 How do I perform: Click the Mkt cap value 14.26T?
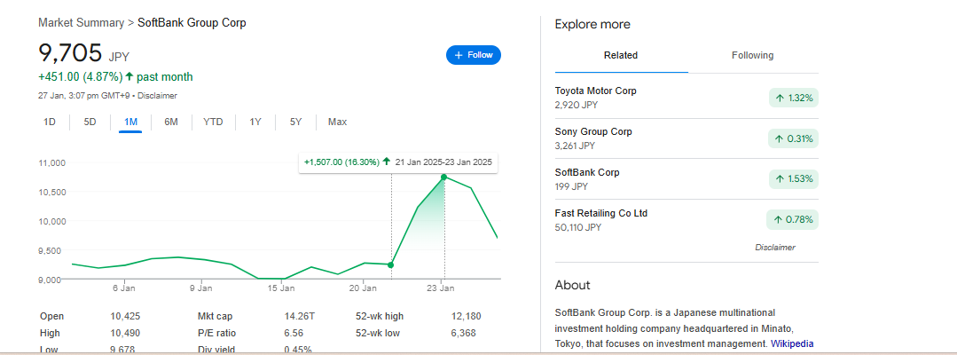coord(299,317)
